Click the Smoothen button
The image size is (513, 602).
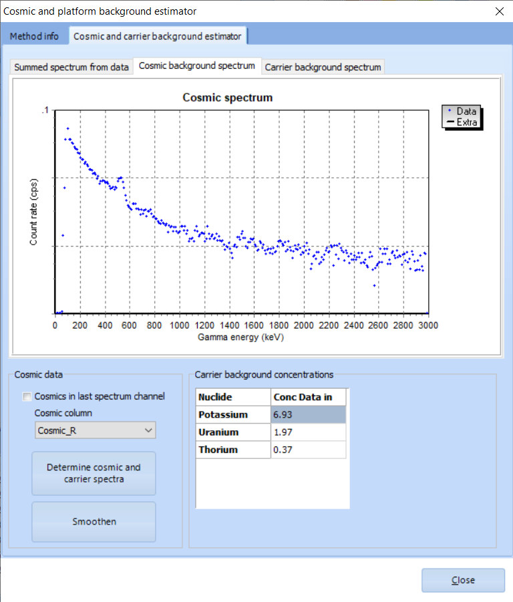click(x=94, y=522)
